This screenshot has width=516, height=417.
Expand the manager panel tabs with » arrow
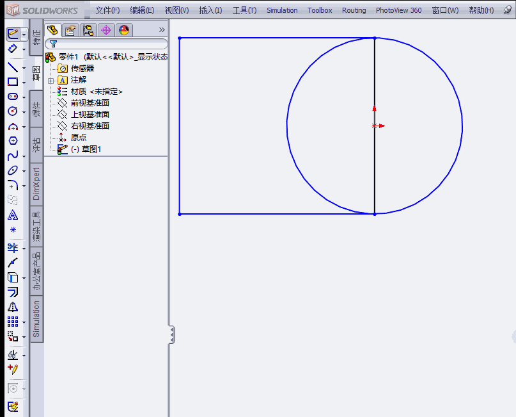pyautogui.click(x=162, y=29)
